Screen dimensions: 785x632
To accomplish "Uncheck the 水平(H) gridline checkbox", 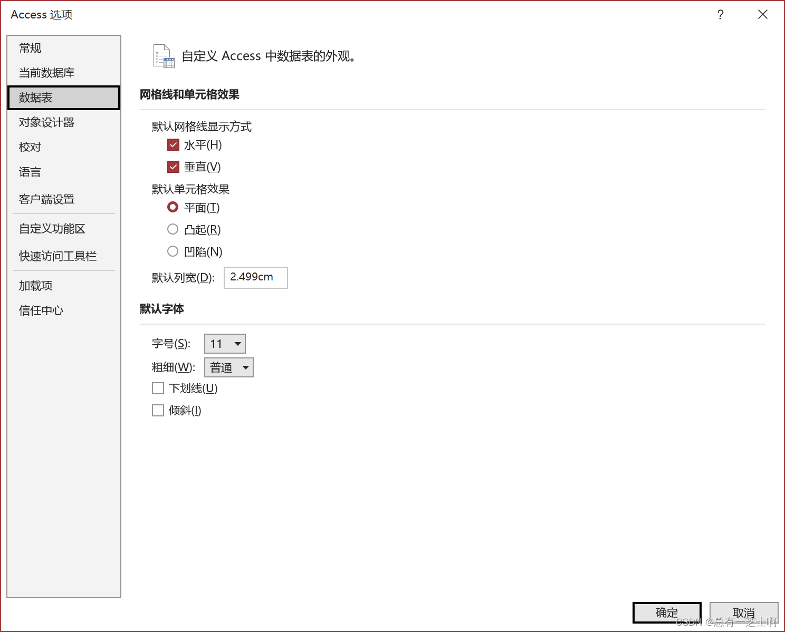I will point(173,145).
